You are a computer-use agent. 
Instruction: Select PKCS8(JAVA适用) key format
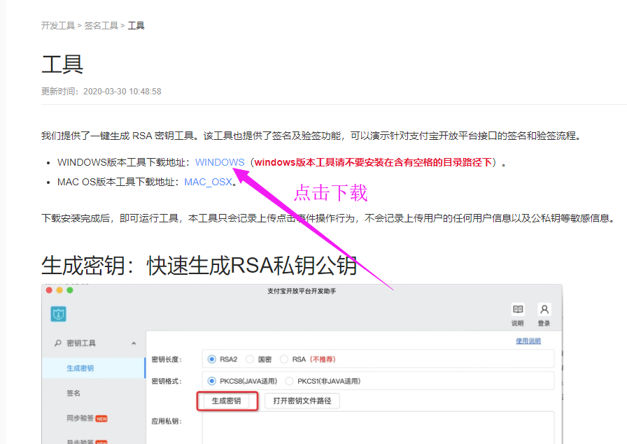pyautogui.click(x=212, y=381)
